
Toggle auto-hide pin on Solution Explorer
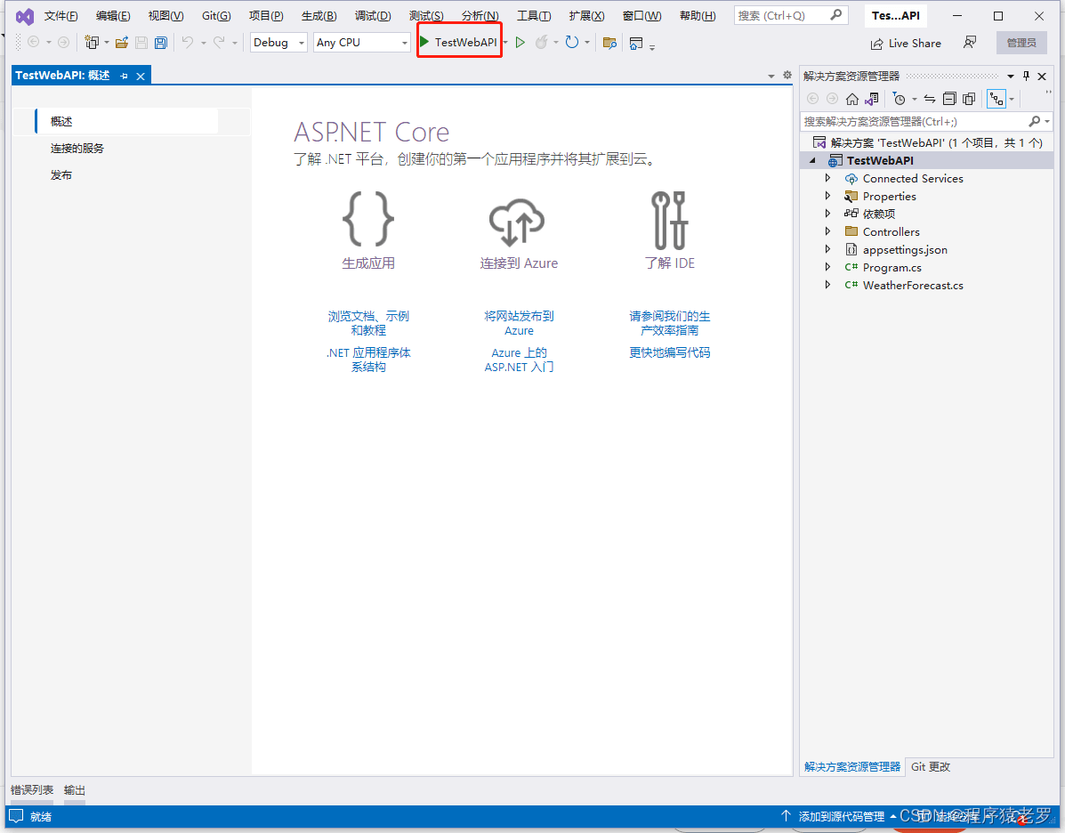pos(1026,77)
